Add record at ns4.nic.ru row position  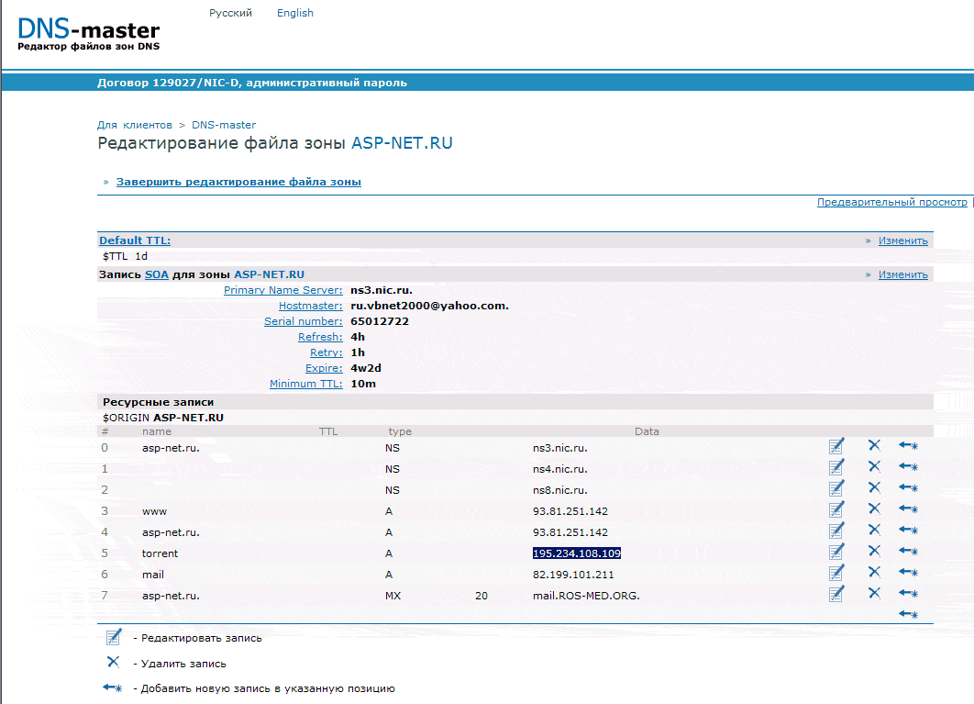tap(908, 466)
